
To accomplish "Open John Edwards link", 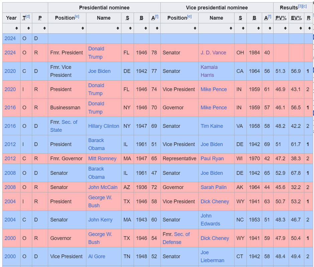I will click(x=210, y=220).
